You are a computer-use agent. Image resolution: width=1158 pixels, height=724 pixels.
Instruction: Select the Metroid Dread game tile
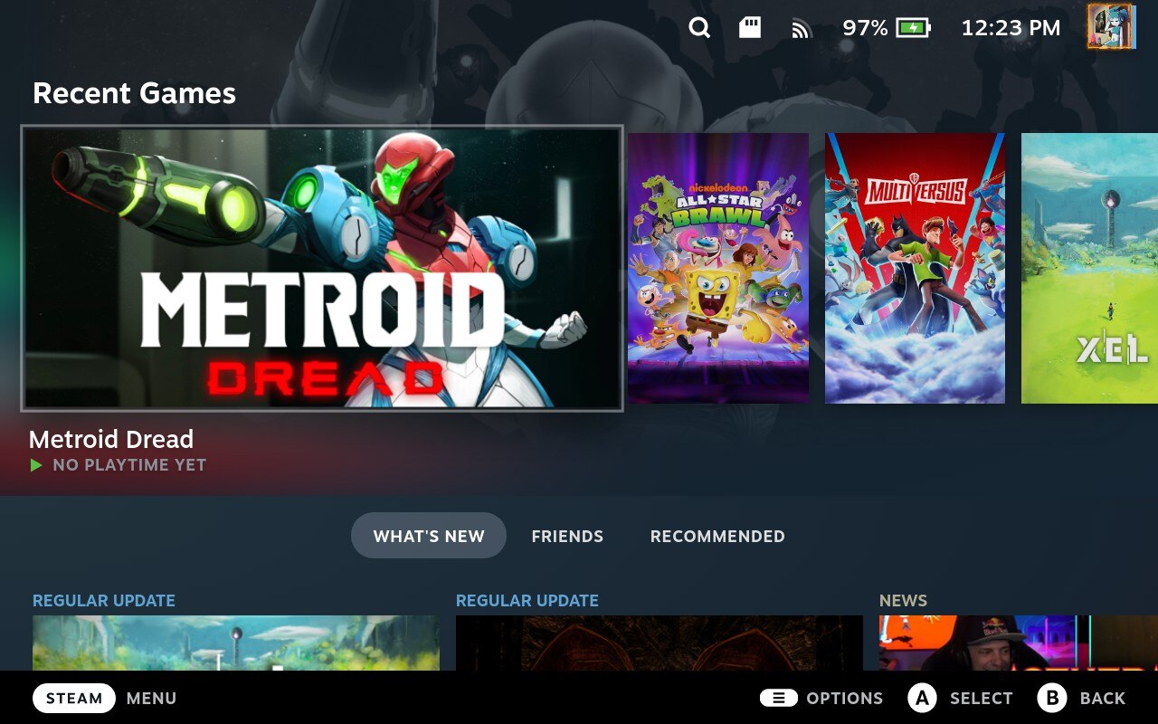(x=322, y=268)
